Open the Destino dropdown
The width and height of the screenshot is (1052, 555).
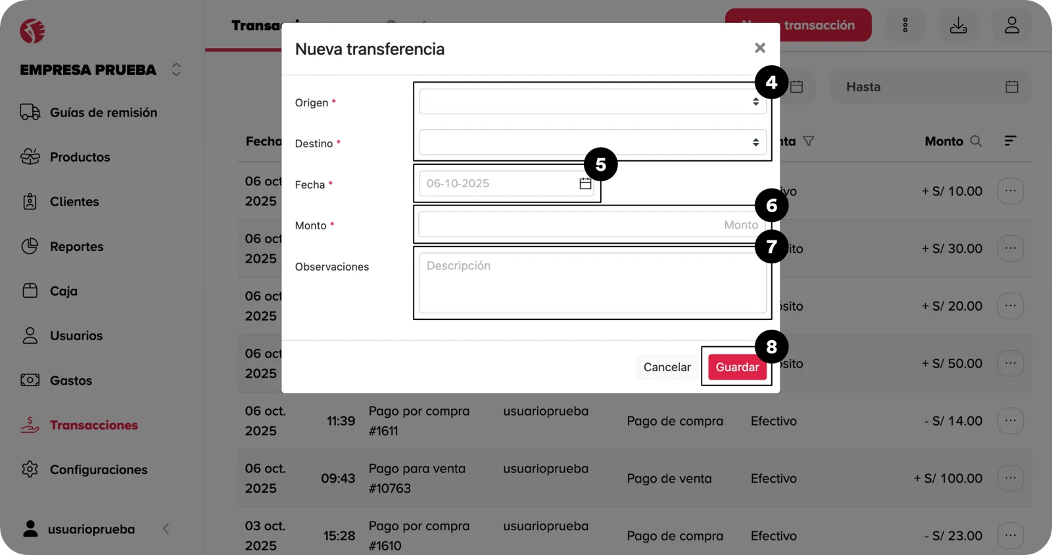point(592,143)
